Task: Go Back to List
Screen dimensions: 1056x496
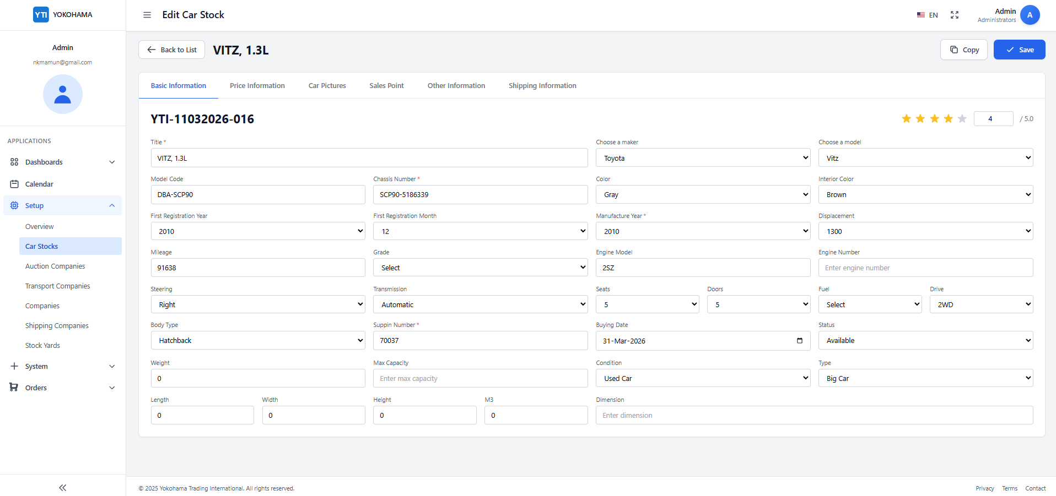Action: click(x=171, y=50)
